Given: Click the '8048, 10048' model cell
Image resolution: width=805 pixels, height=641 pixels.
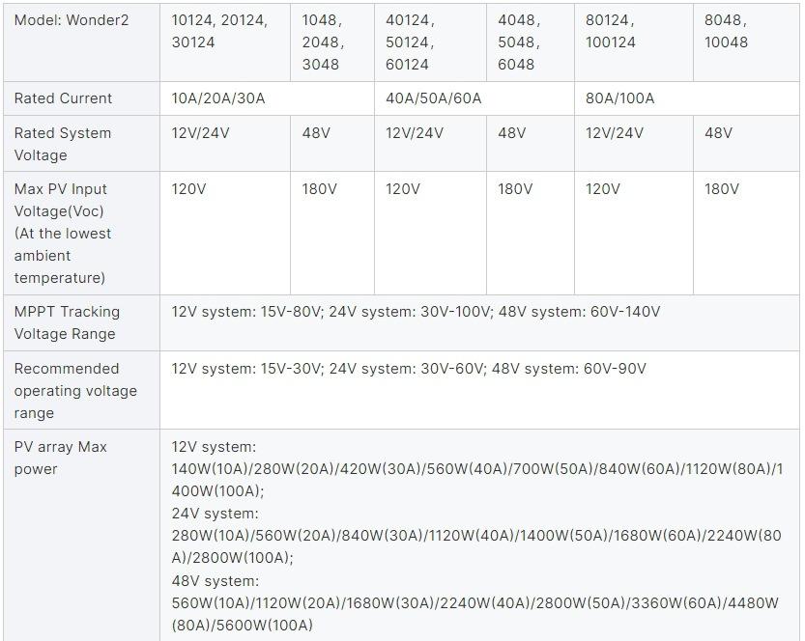Looking at the screenshot, I should pyautogui.click(x=726, y=31).
